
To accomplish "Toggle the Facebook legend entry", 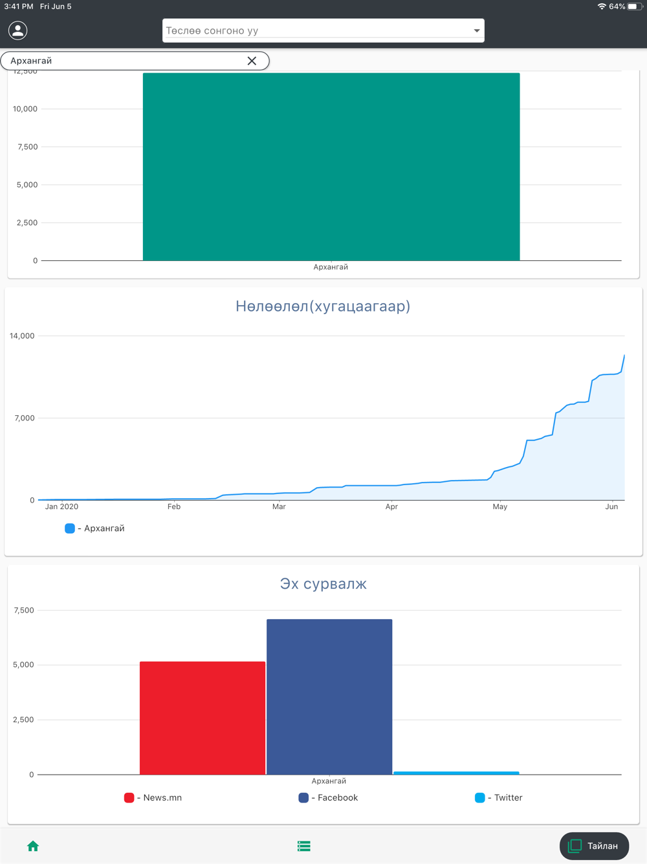I will click(328, 798).
